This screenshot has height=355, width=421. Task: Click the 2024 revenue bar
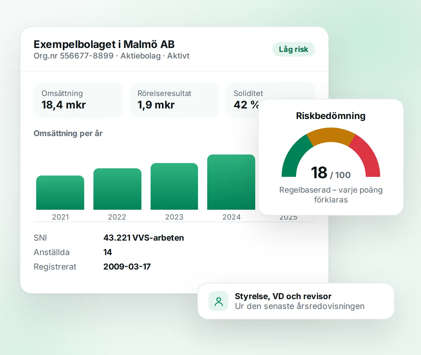(x=231, y=182)
